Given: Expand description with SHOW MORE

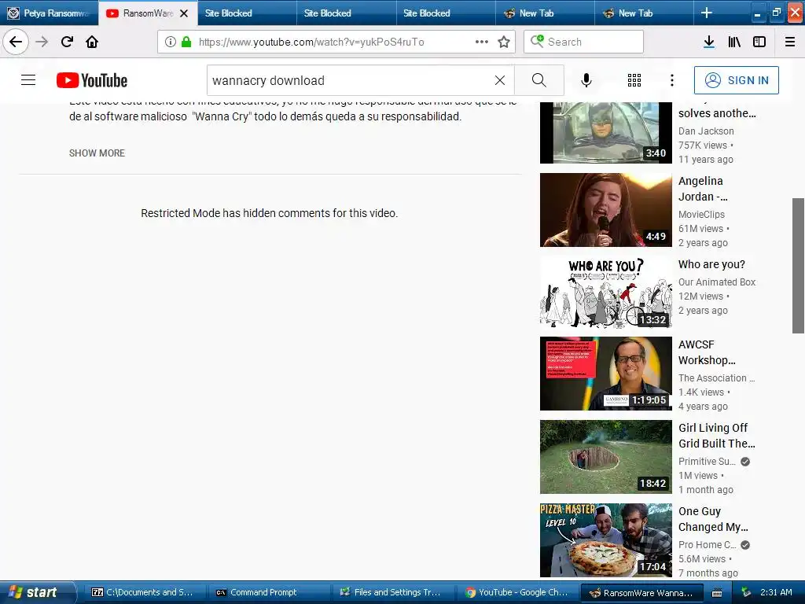Looking at the screenshot, I should pyautogui.click(x=97, y=153).
